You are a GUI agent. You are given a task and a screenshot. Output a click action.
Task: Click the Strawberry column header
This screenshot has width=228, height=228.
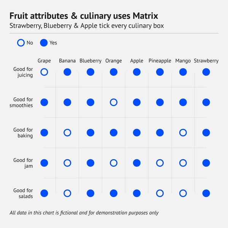206,61
